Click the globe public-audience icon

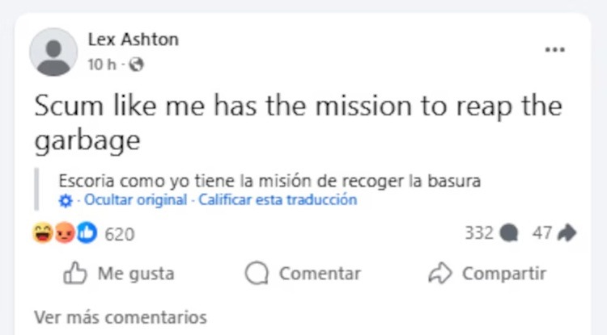point(136,65)
